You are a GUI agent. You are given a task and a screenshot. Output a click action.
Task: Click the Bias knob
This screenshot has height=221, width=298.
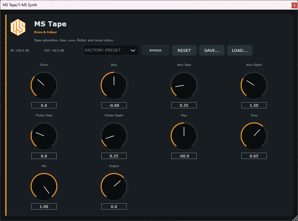[114, 85]
